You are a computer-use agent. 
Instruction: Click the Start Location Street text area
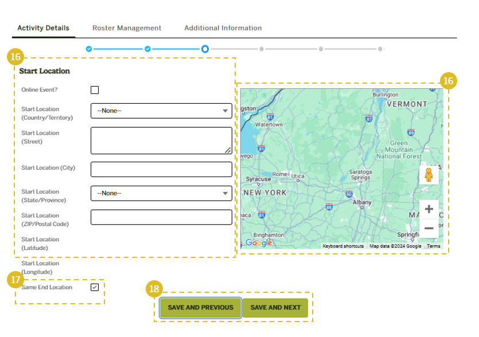pyautogui.click(x=161, y=141)
